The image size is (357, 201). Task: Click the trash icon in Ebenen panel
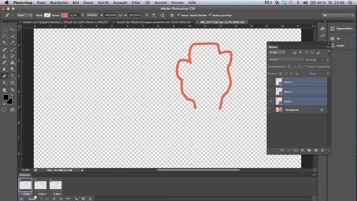coord(322,150)
